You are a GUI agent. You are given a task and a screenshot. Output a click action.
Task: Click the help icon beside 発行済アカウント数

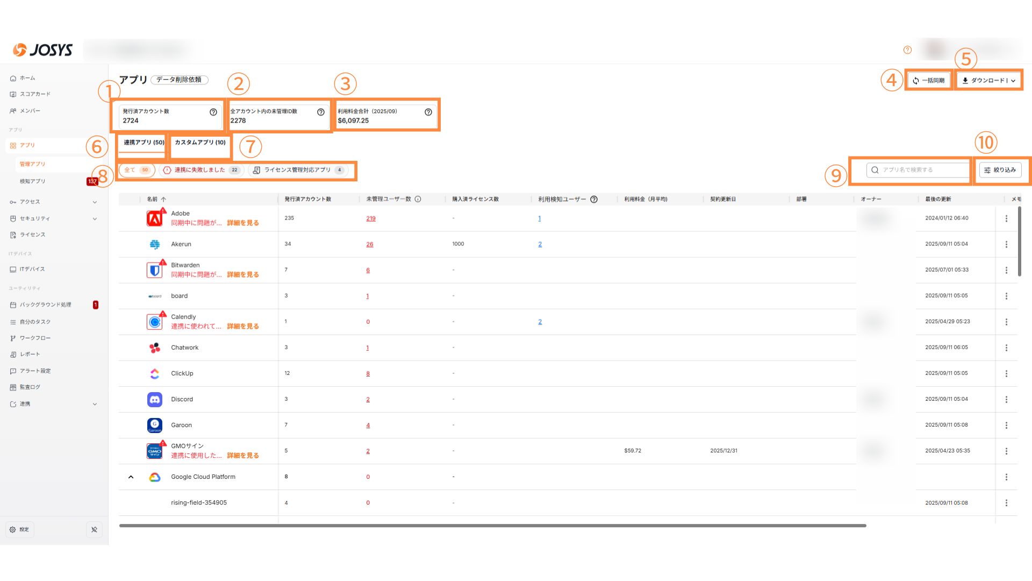tap(213, 112)
